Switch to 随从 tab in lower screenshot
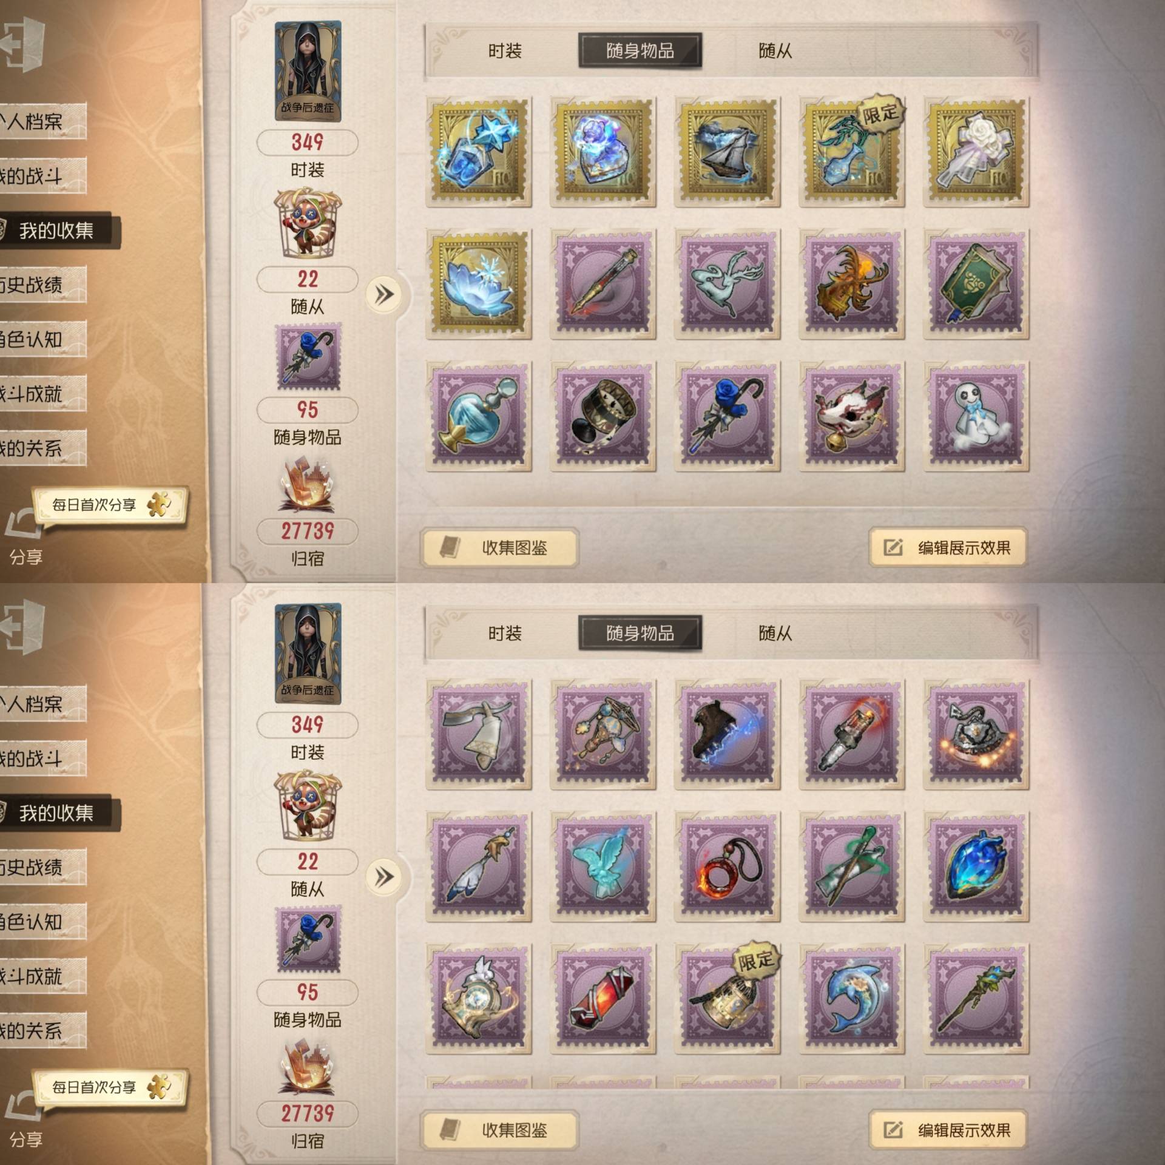Screen dimensions: 1165x1165 pyautogui.click(x=775, y=633)
